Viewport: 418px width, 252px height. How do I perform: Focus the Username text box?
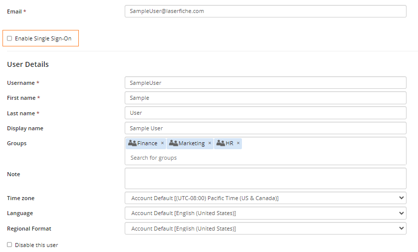(x=265, y=83)
